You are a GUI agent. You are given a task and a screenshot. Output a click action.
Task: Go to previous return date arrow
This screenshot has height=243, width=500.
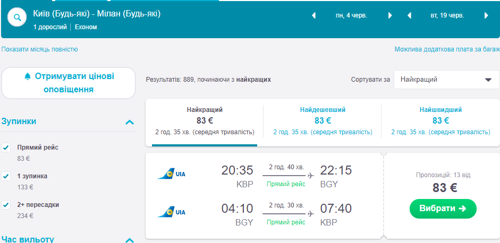pos(409,16)
